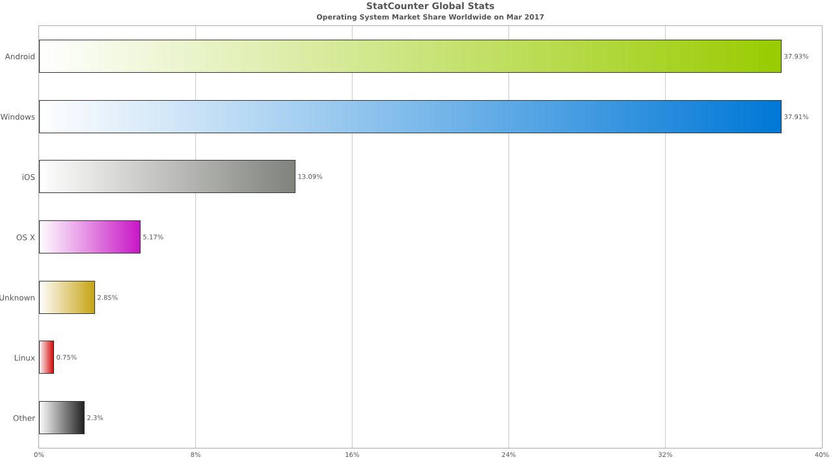This screenshot has height=468, width=833.
Task: Click the Android axis label
Action: tap(20, 57)
